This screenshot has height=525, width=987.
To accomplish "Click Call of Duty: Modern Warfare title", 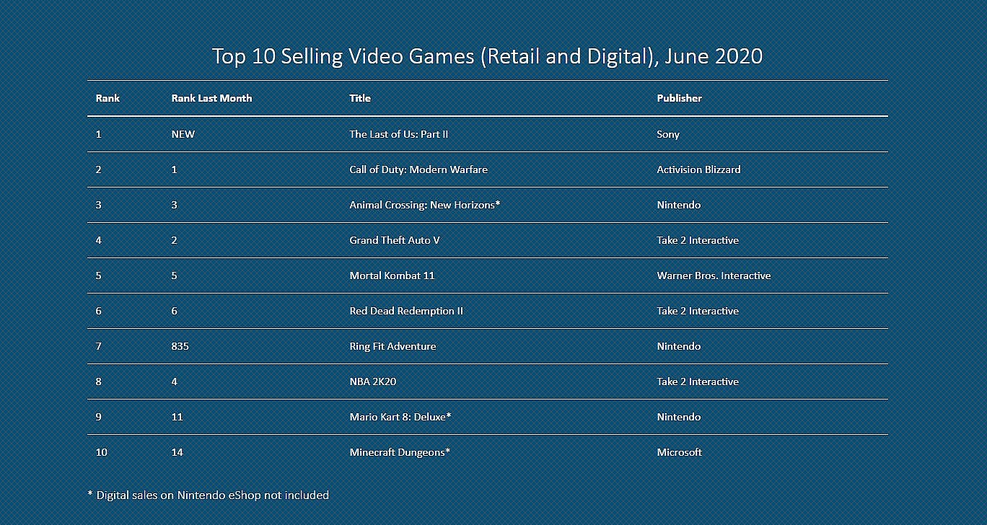I will tap(418, 169).
